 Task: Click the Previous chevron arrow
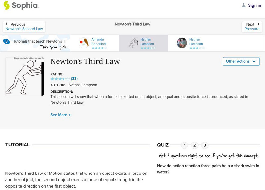[x=7, y=24]
